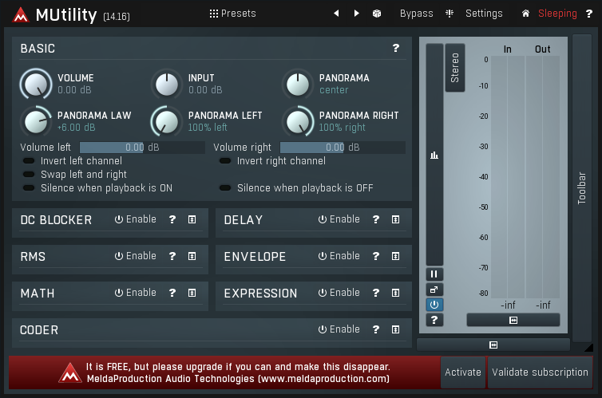
Task: Click the Bypass option in top bar
Action: point(416,14)
